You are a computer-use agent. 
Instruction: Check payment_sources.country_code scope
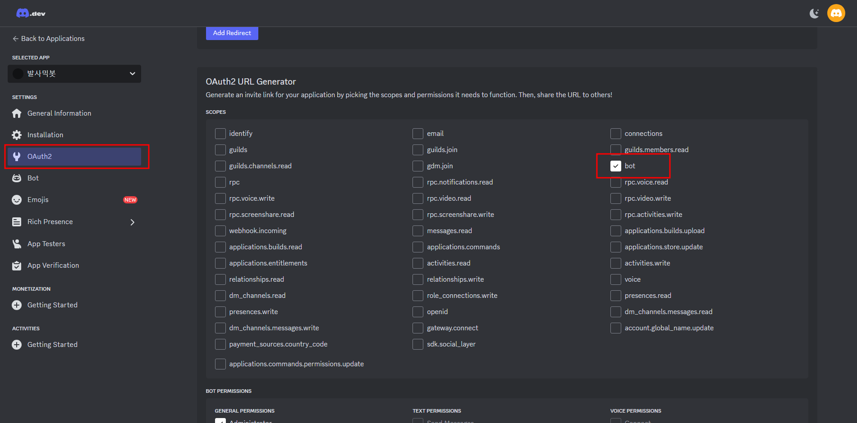(220, 344)
